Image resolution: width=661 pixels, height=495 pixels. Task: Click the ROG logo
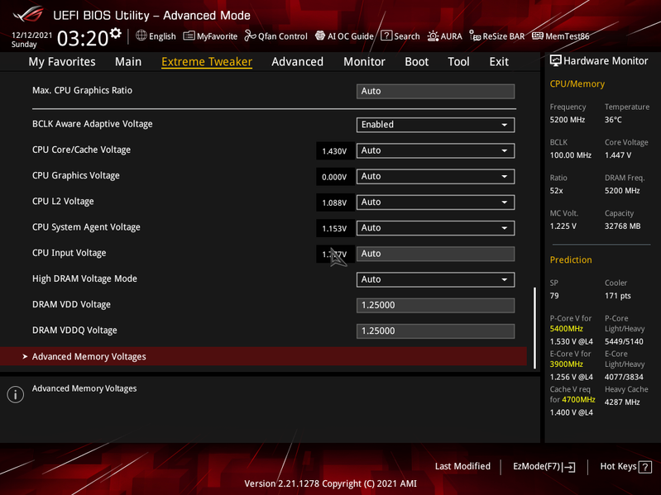28,14
